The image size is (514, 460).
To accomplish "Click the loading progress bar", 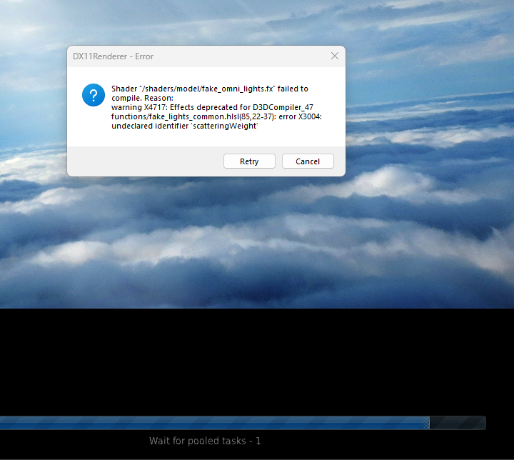I will 243,423.
